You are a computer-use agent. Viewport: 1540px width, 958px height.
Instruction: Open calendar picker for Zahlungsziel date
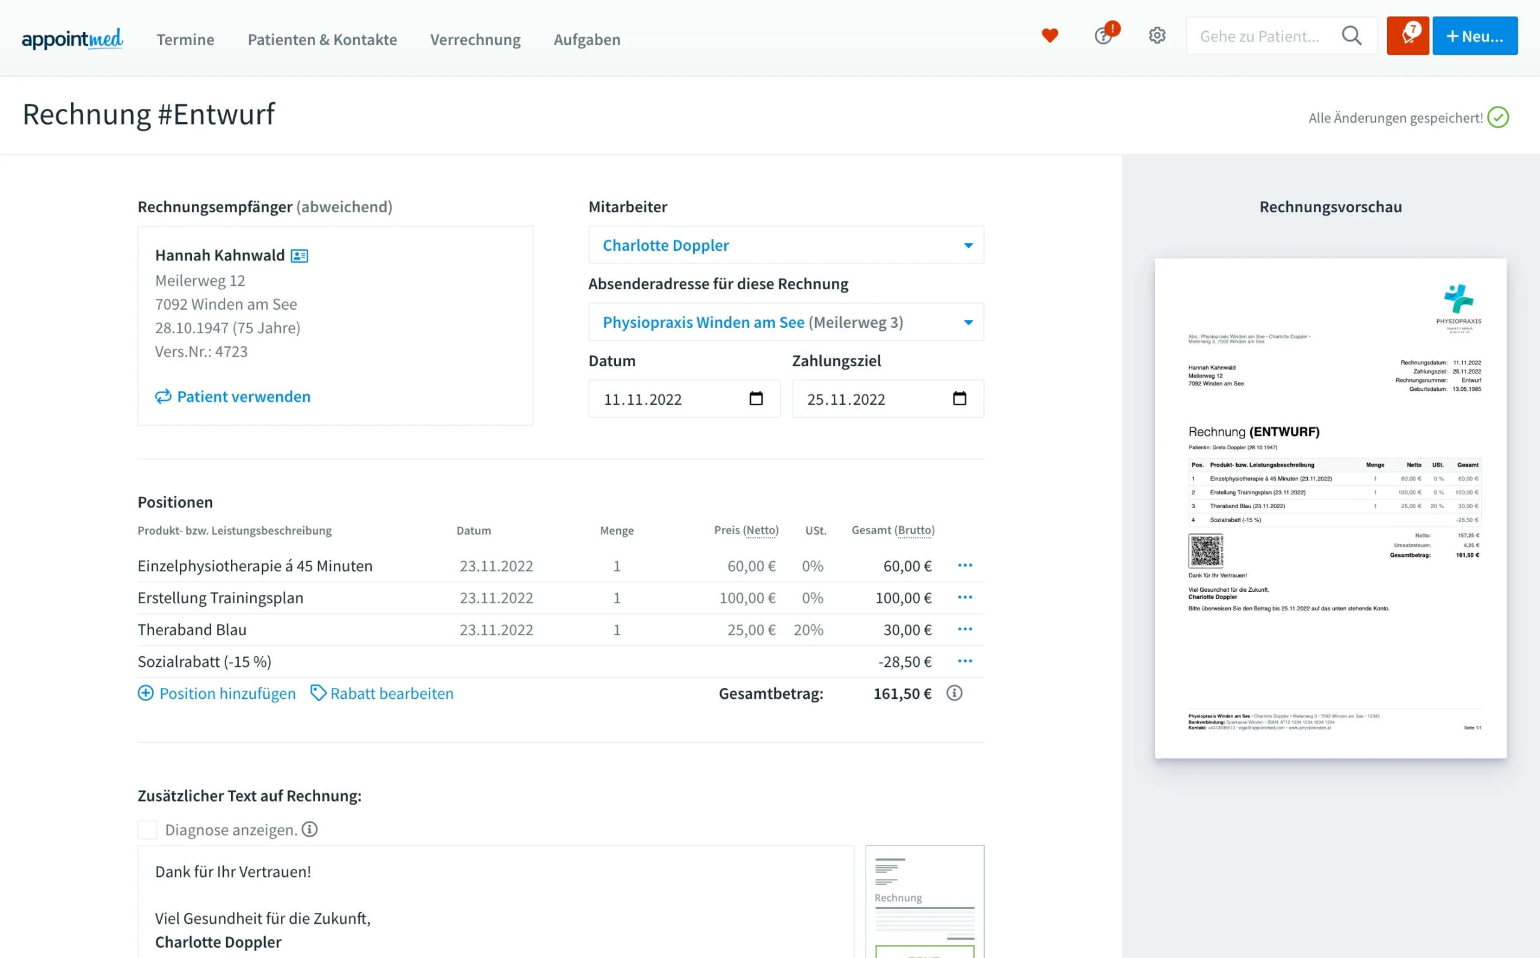pyautogui.click(x=959, y=399)
